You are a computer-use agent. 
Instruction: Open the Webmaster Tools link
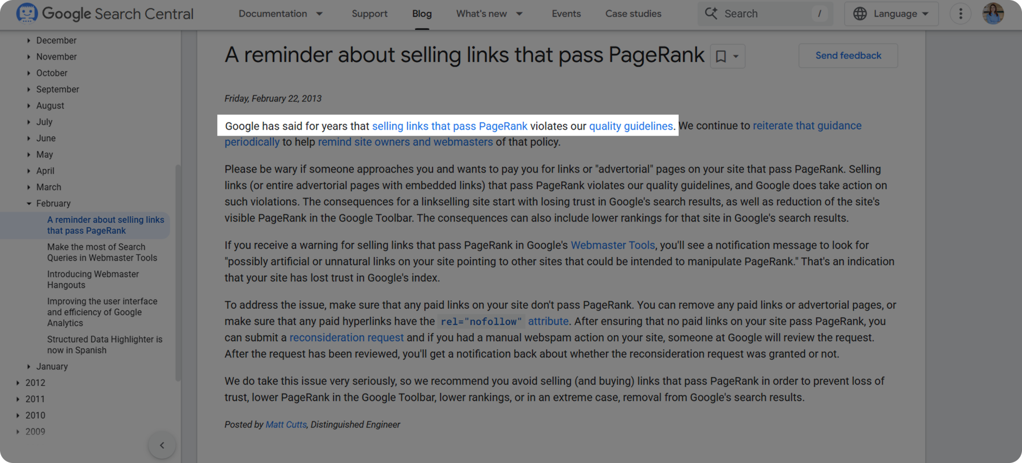click(x=613, y=245)
